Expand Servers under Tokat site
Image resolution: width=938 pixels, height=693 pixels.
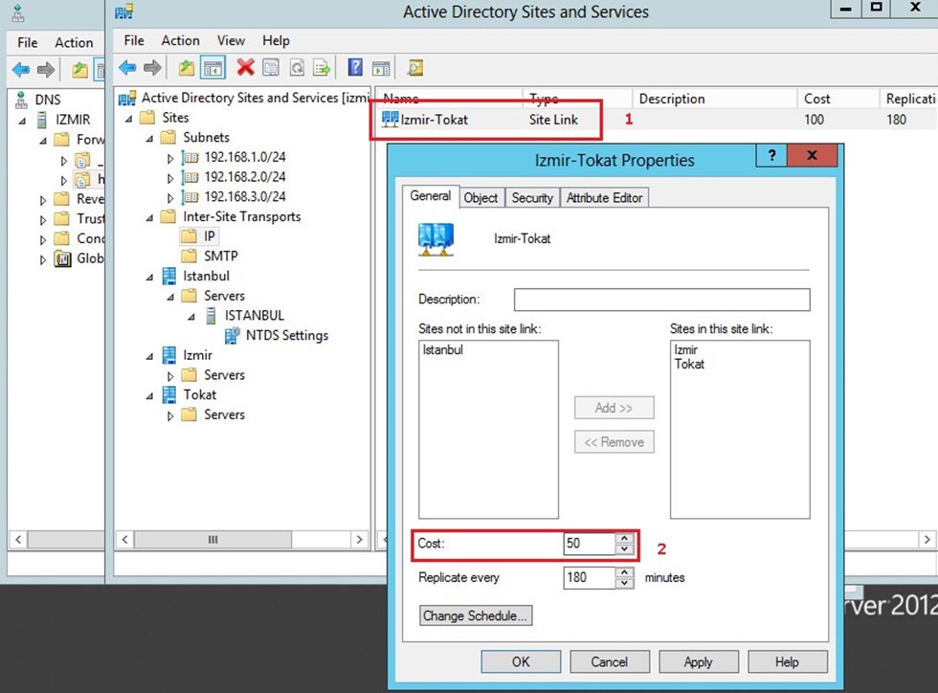click(x=170, y=415)
